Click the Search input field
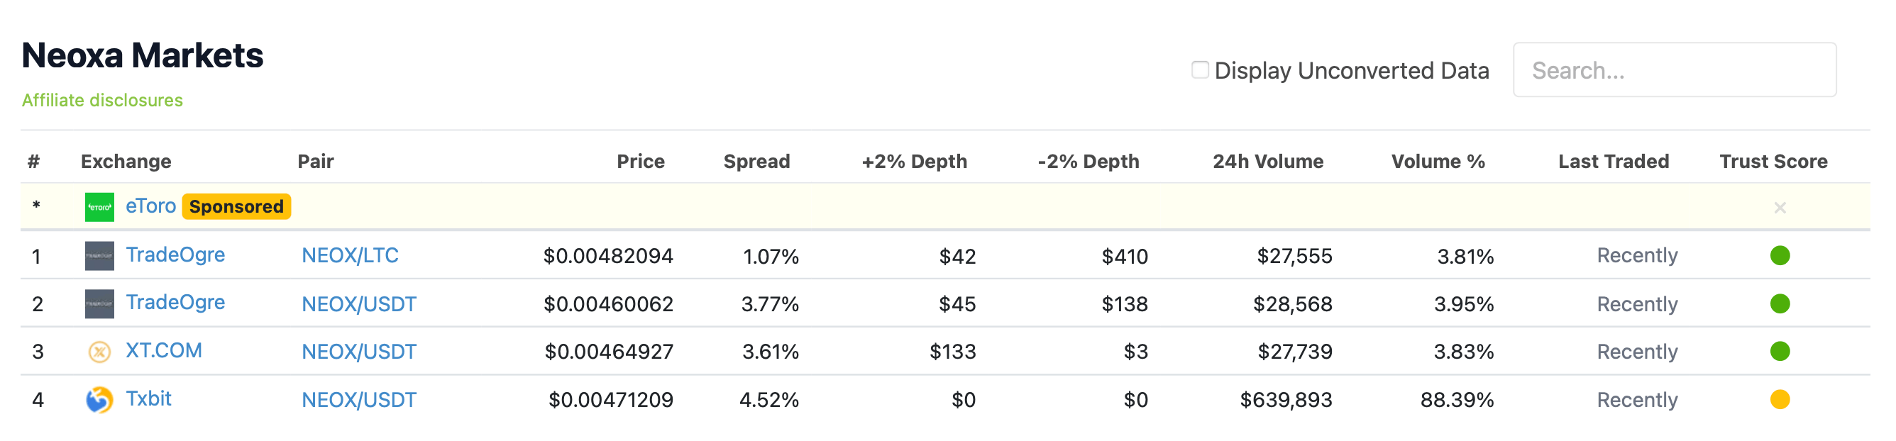The height and width of the screenshot is (441, 1896). [x=1674, y=69]
